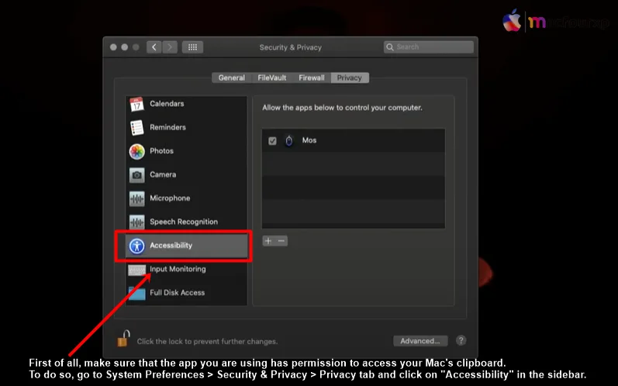Go back with the left chevron
Viewport: 618px width, 386px height.
click(x=154, y=47)
